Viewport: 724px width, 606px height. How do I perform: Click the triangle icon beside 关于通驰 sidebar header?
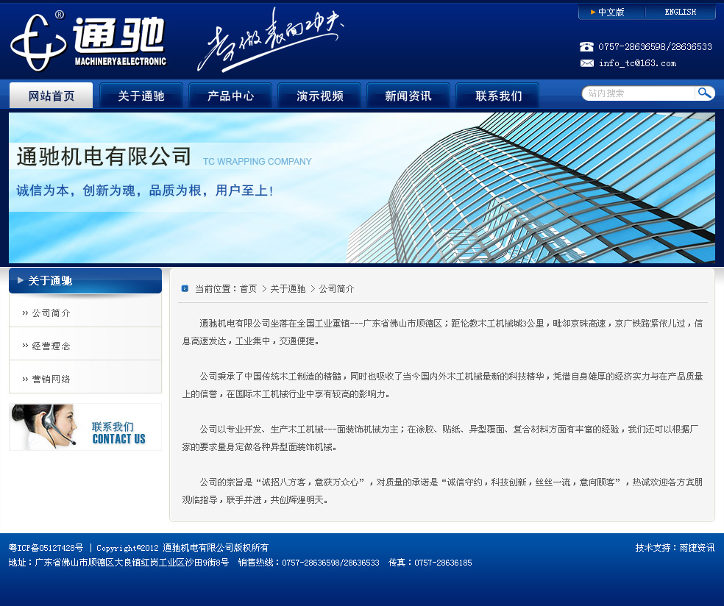tap(21, 280)
